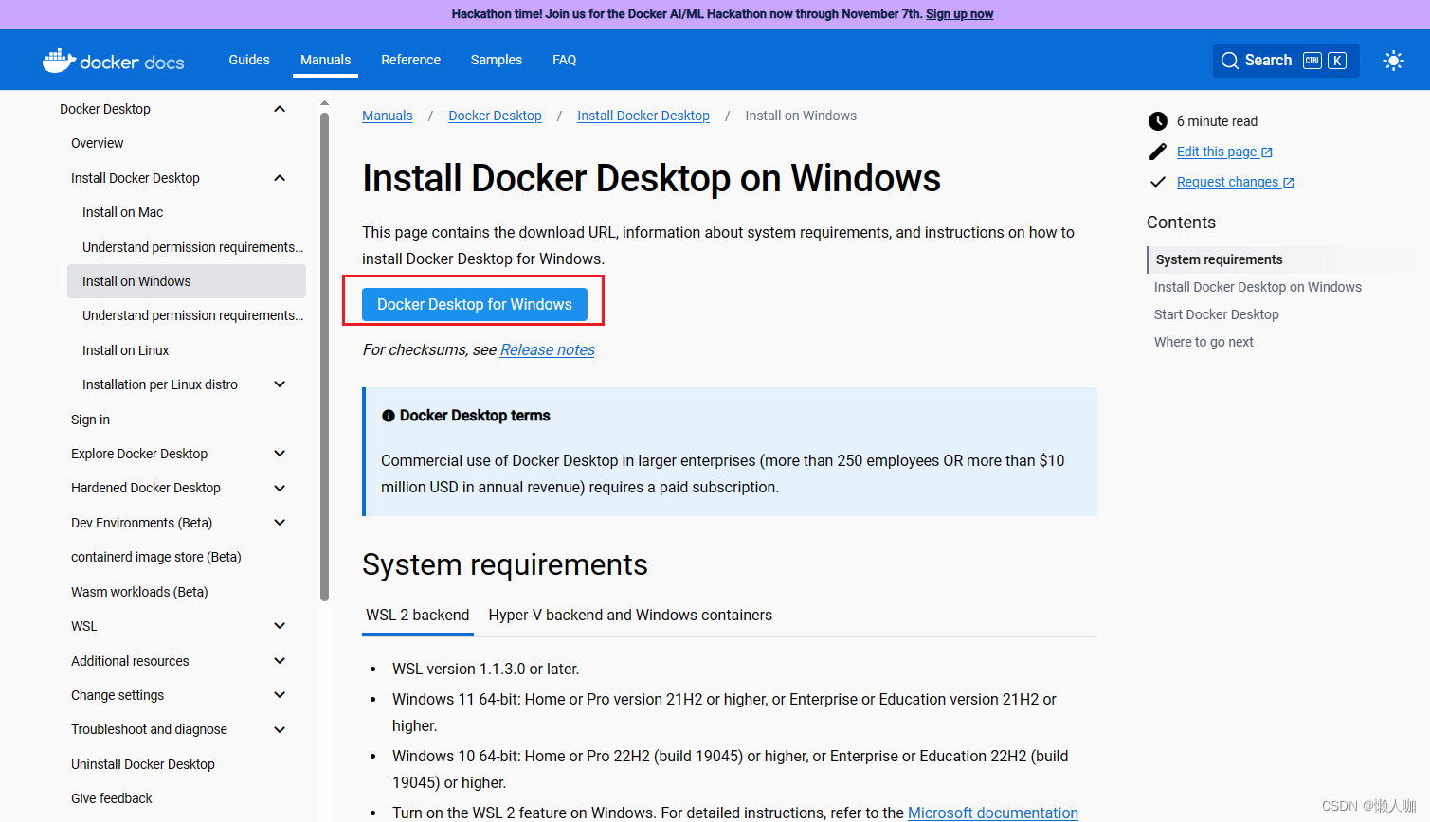1430x822 pixels.
Task: Open Install on Linux page
Action: 126,350
